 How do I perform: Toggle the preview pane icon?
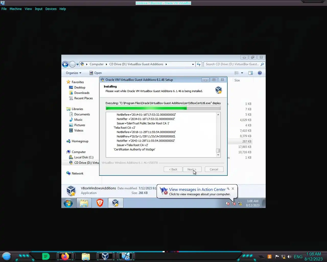tap(251, 73)
